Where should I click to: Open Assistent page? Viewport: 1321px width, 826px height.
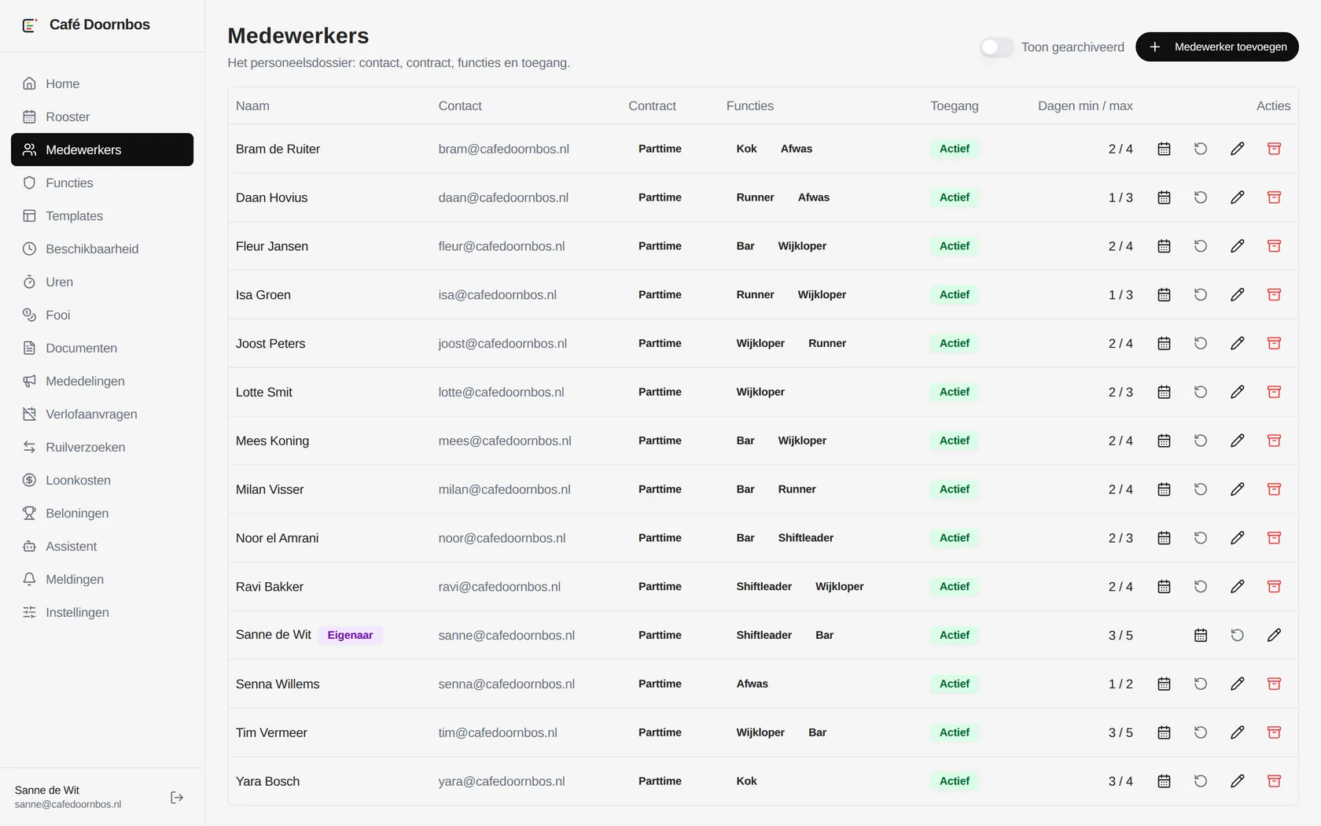pyautogui.click(x=102, y=546)
